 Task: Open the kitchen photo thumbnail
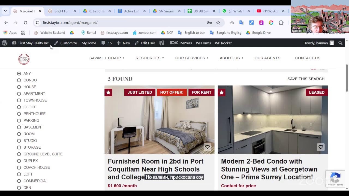click(x=273, y=120)
